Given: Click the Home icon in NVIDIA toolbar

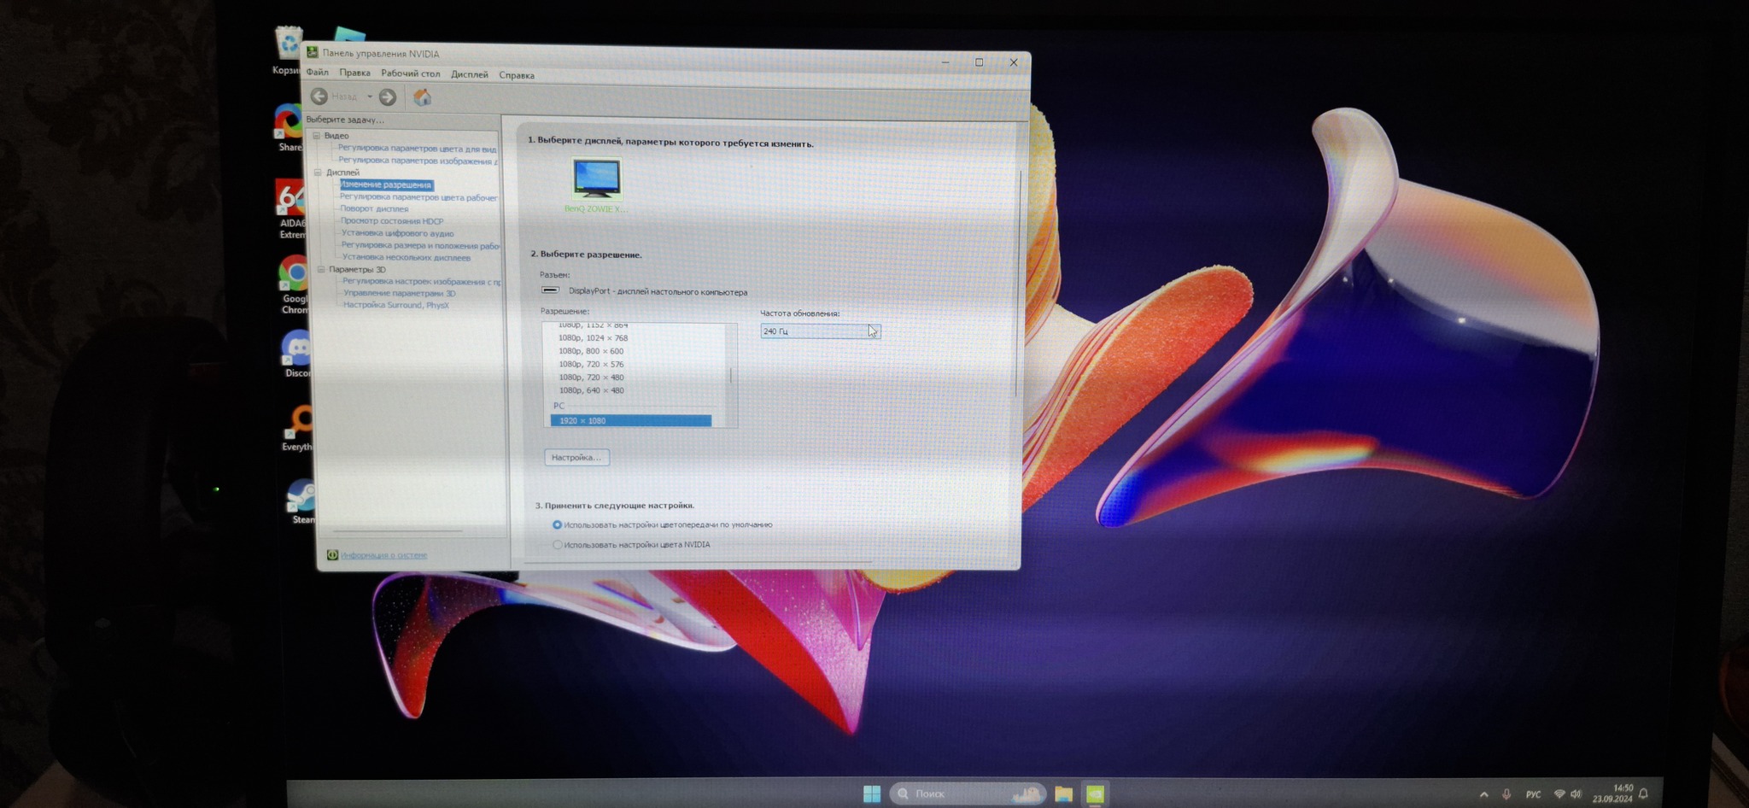Looking at the screenshot, I should point(422,97).
